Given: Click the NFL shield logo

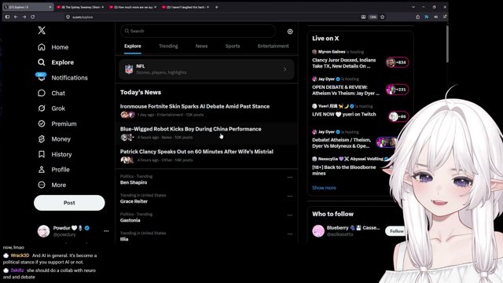Looking at the screenshot, I should point(129,69).
